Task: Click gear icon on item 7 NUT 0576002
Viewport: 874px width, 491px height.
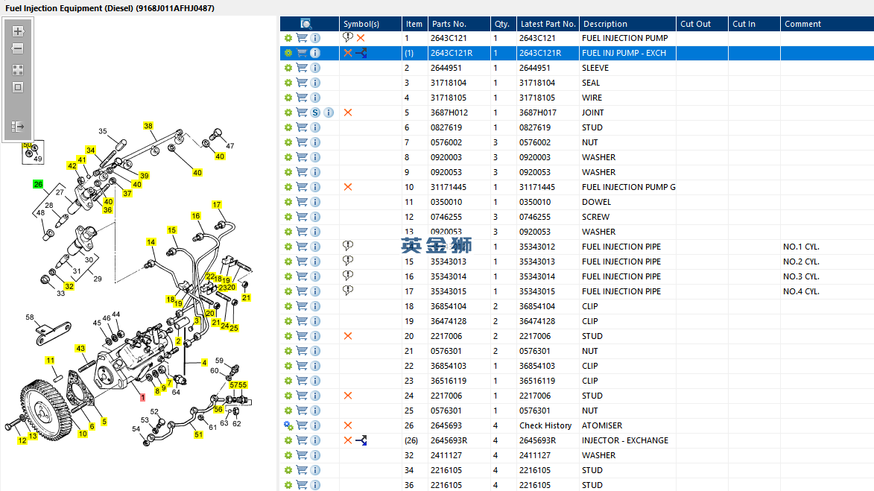Action: [x=288, y=142]
